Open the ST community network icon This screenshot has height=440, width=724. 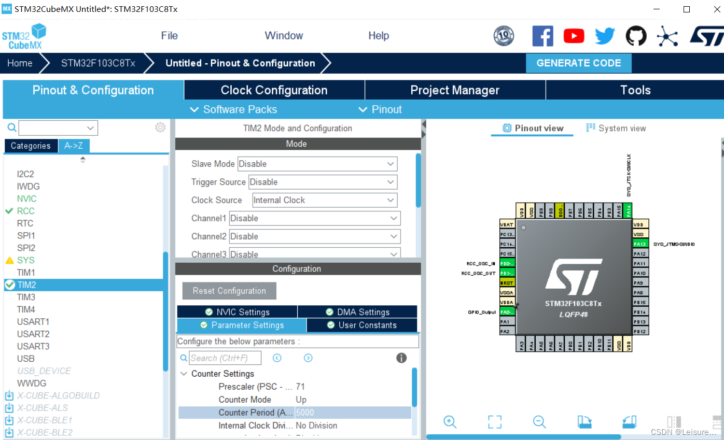point(667,36)
